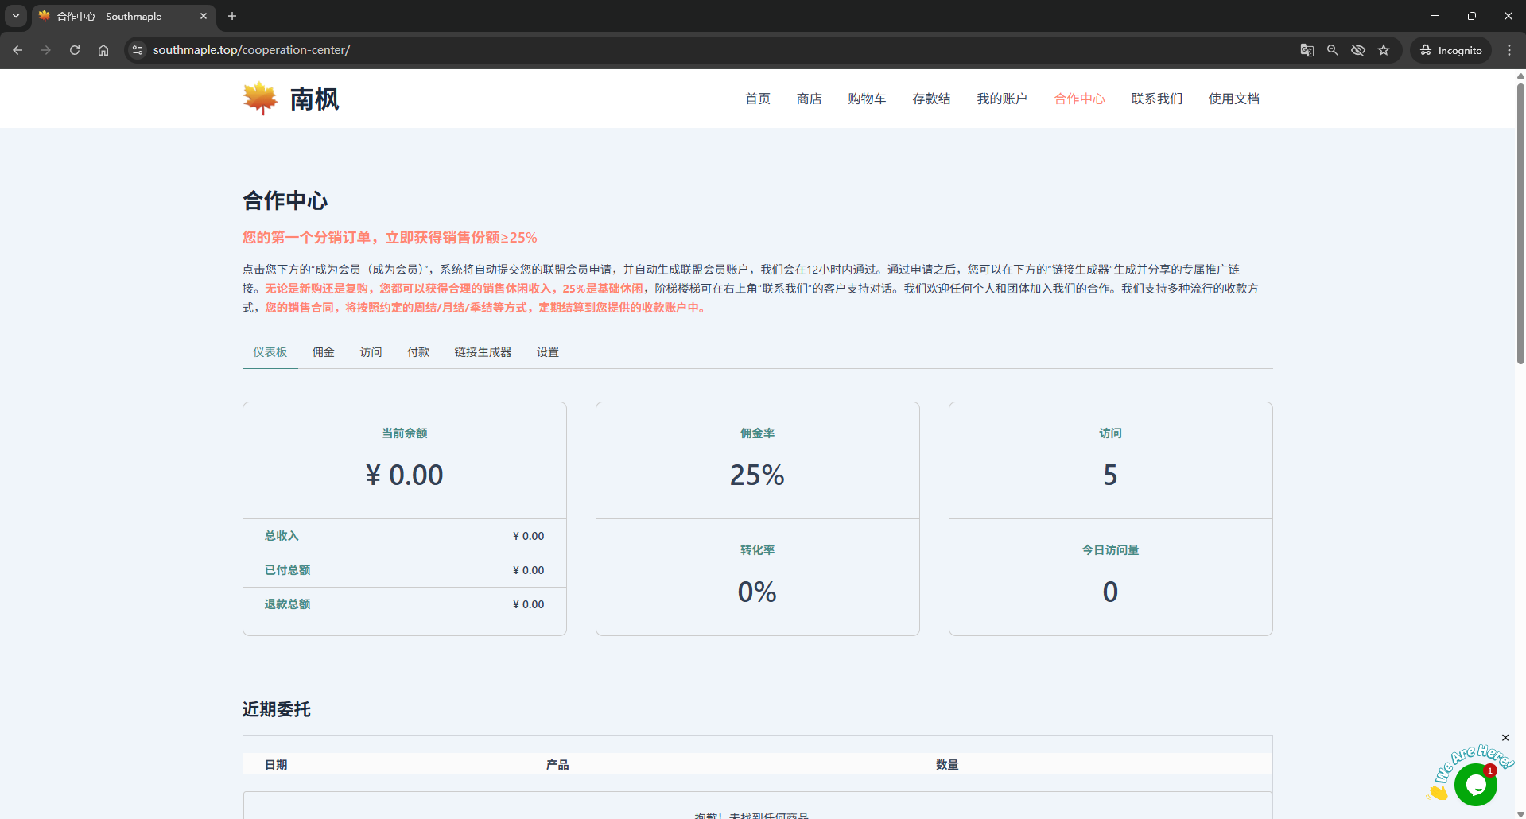Open the browser home page
The image size is (1526, 819).
103,49
